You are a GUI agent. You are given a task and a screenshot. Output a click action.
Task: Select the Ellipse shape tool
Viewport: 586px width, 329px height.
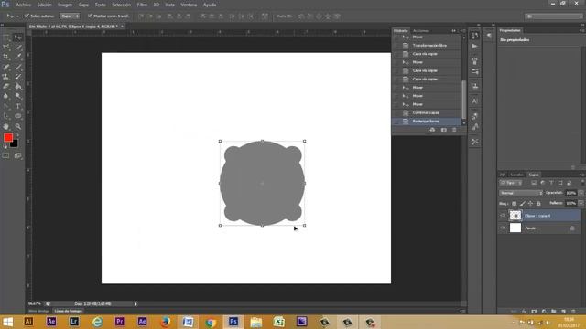pyautogui.click(x=17, y=116)
